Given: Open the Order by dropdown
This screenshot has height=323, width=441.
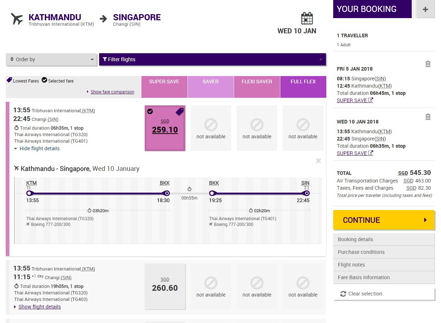Looking at the screenshot, I should (51, 59).
